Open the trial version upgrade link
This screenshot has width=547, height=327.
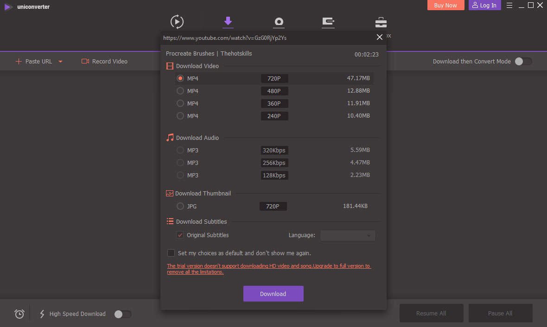[x=268, y=269]
